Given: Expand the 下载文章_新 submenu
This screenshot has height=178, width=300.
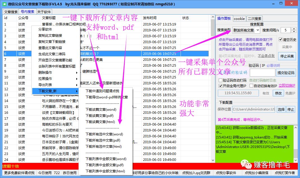Looking at the screenshot, I should pos(56,91).
